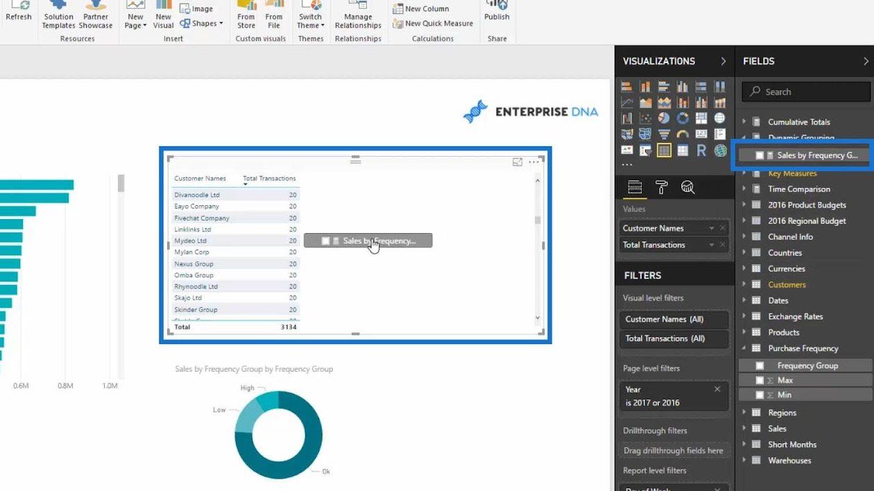Select the R script visual
874x491 pixels.
[x=701, y=150]
